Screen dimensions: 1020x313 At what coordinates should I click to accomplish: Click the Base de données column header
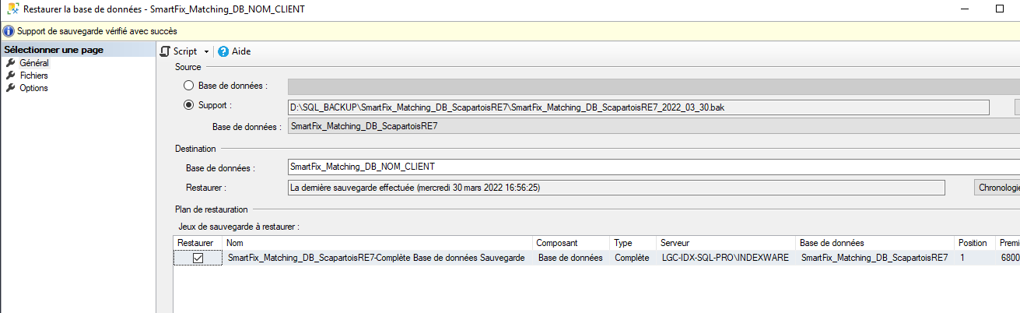(x=876, y=243)
